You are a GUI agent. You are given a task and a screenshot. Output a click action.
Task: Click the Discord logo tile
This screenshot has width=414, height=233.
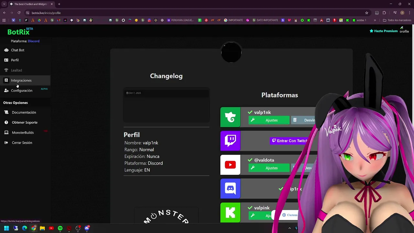click(230, 189)
